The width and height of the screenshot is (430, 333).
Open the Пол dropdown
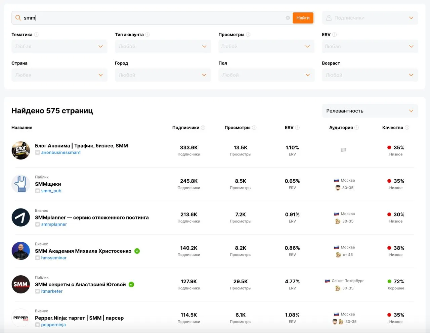click(x=266, y=75)
